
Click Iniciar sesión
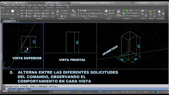(142, 3)
